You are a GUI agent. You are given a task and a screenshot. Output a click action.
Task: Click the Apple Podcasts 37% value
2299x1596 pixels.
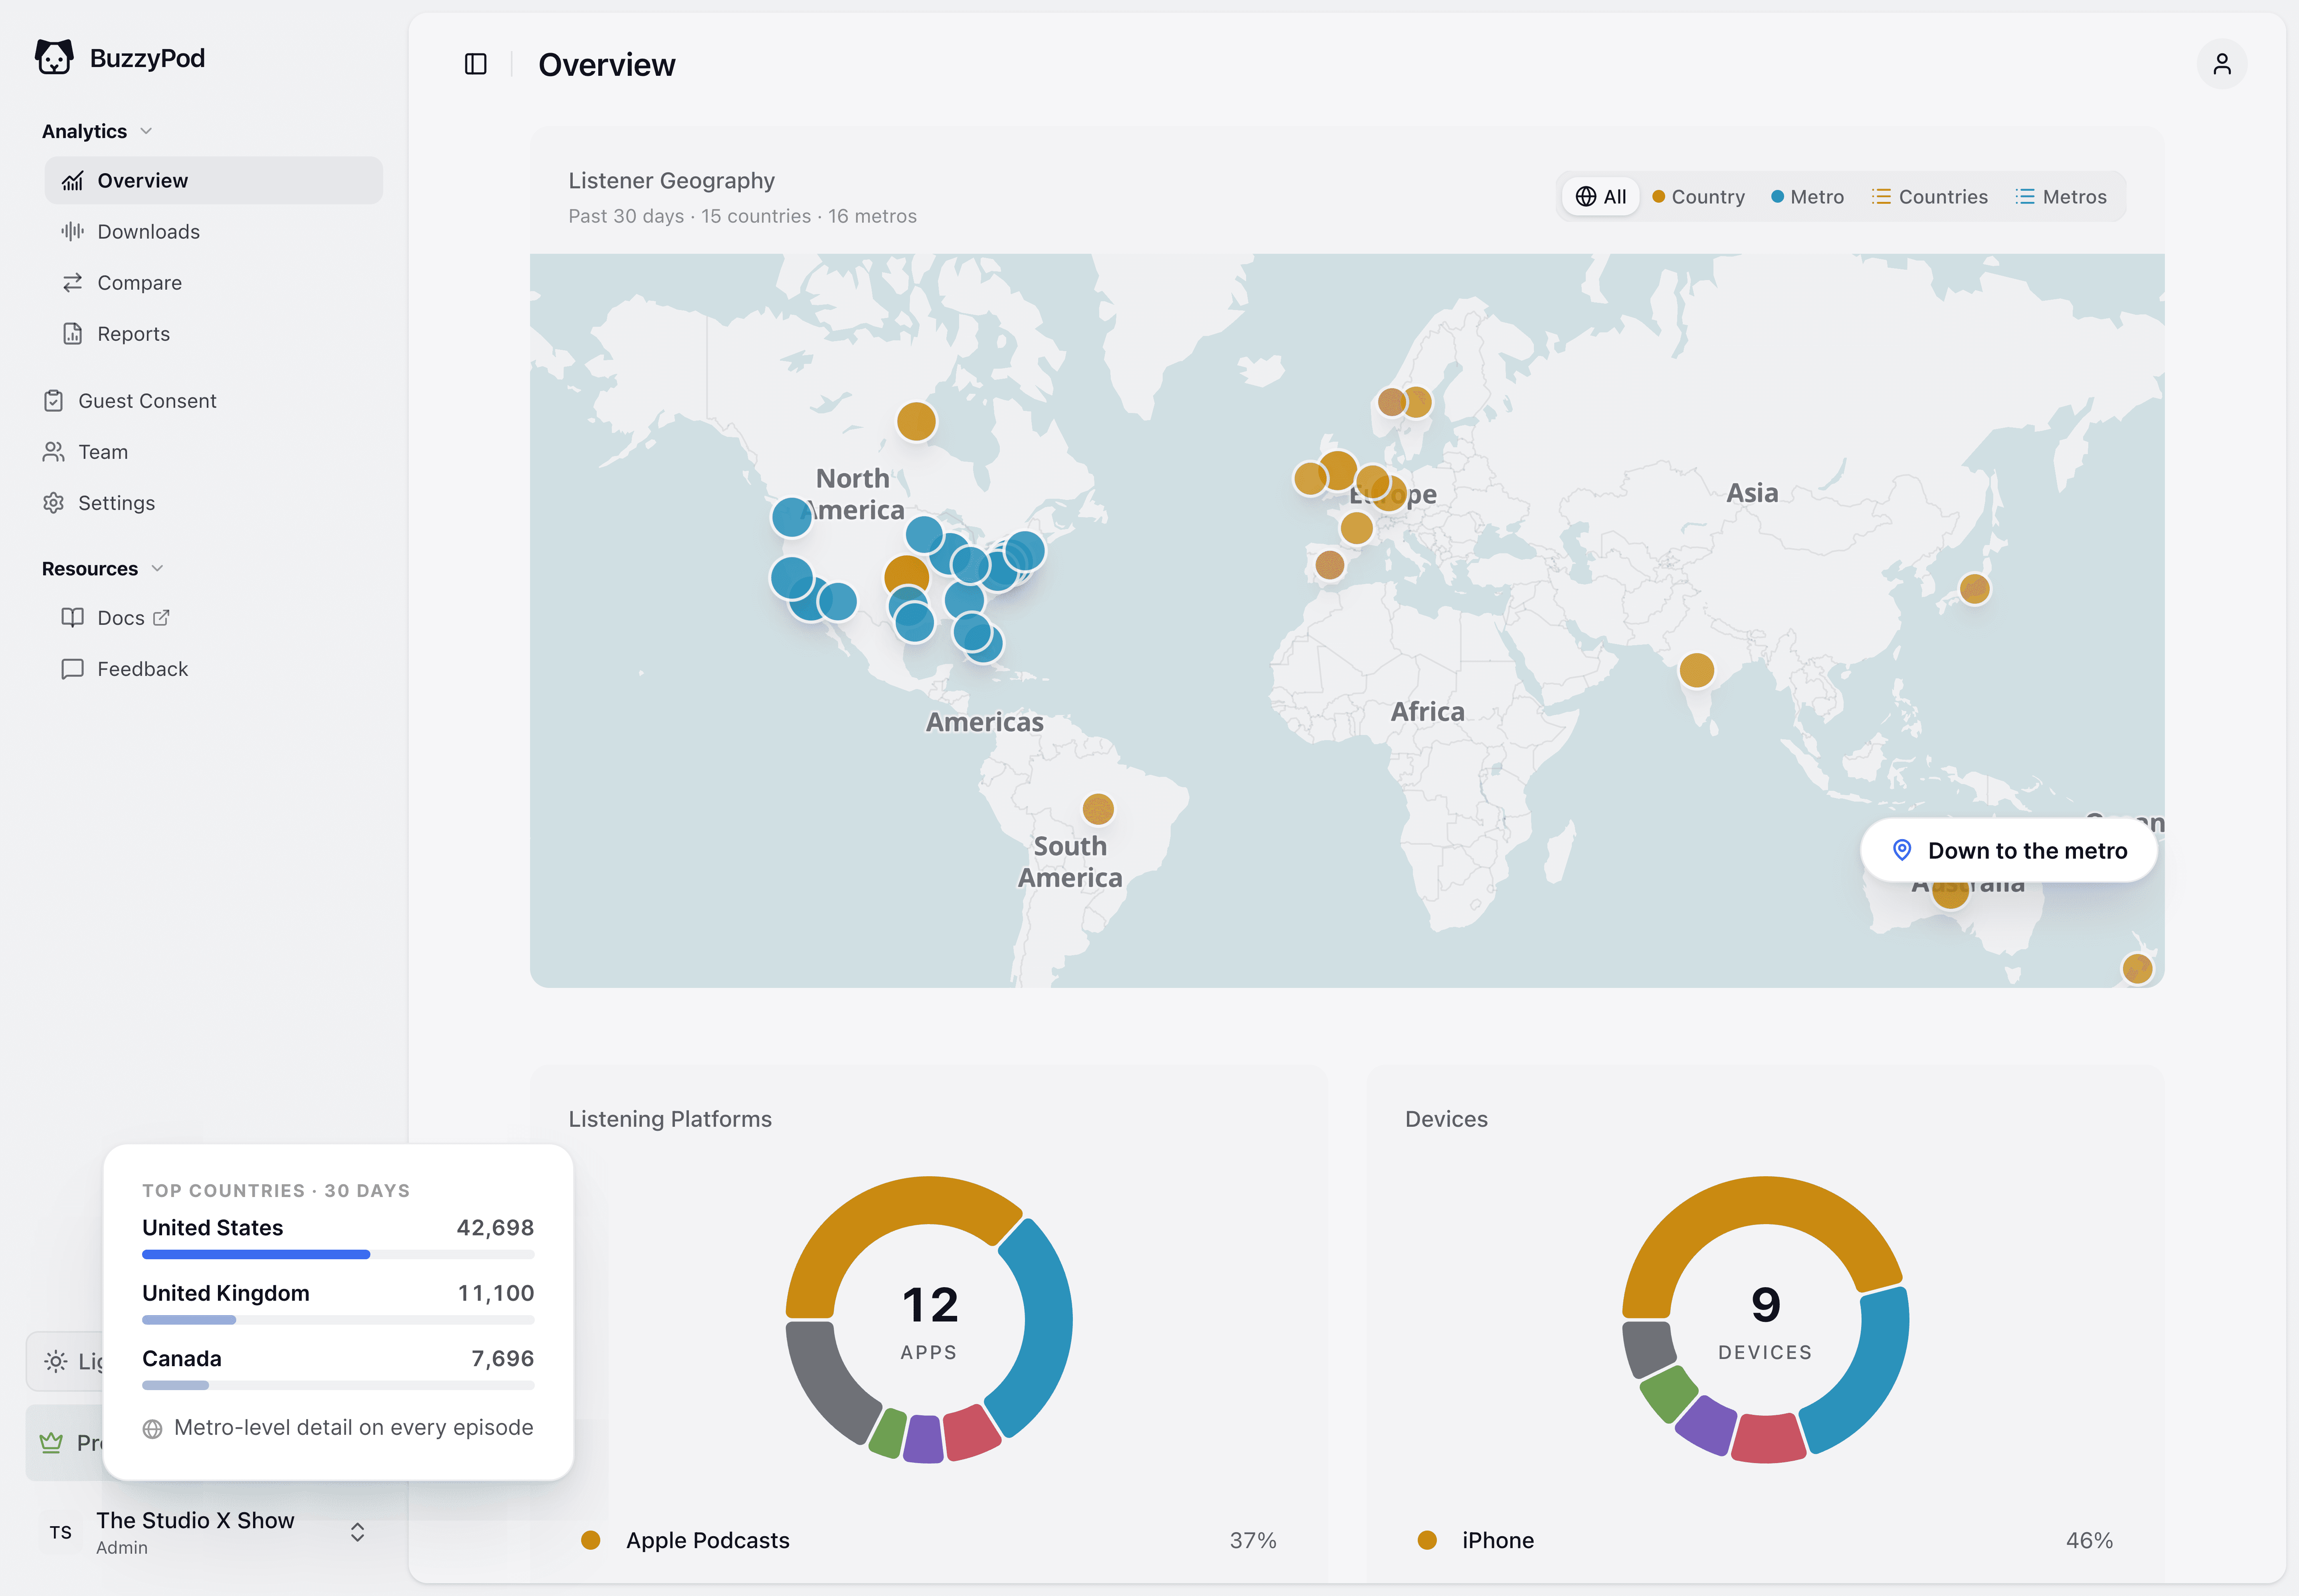coord(1252,1541)
